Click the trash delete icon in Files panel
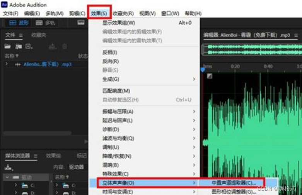302x195 pixels. click(65, 47)
